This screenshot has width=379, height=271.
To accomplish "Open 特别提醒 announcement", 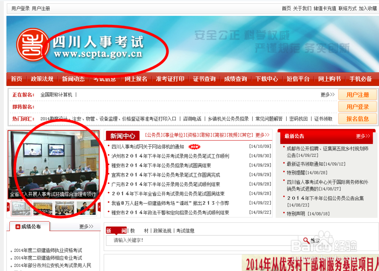I will pyautogui.click(x=307, y=172).
